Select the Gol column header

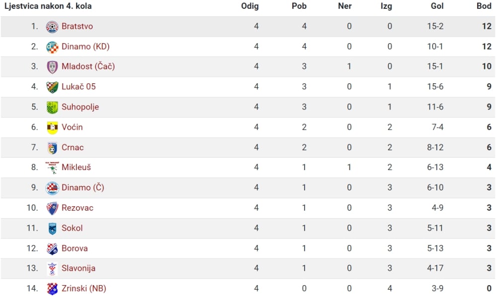click(437, 6)
